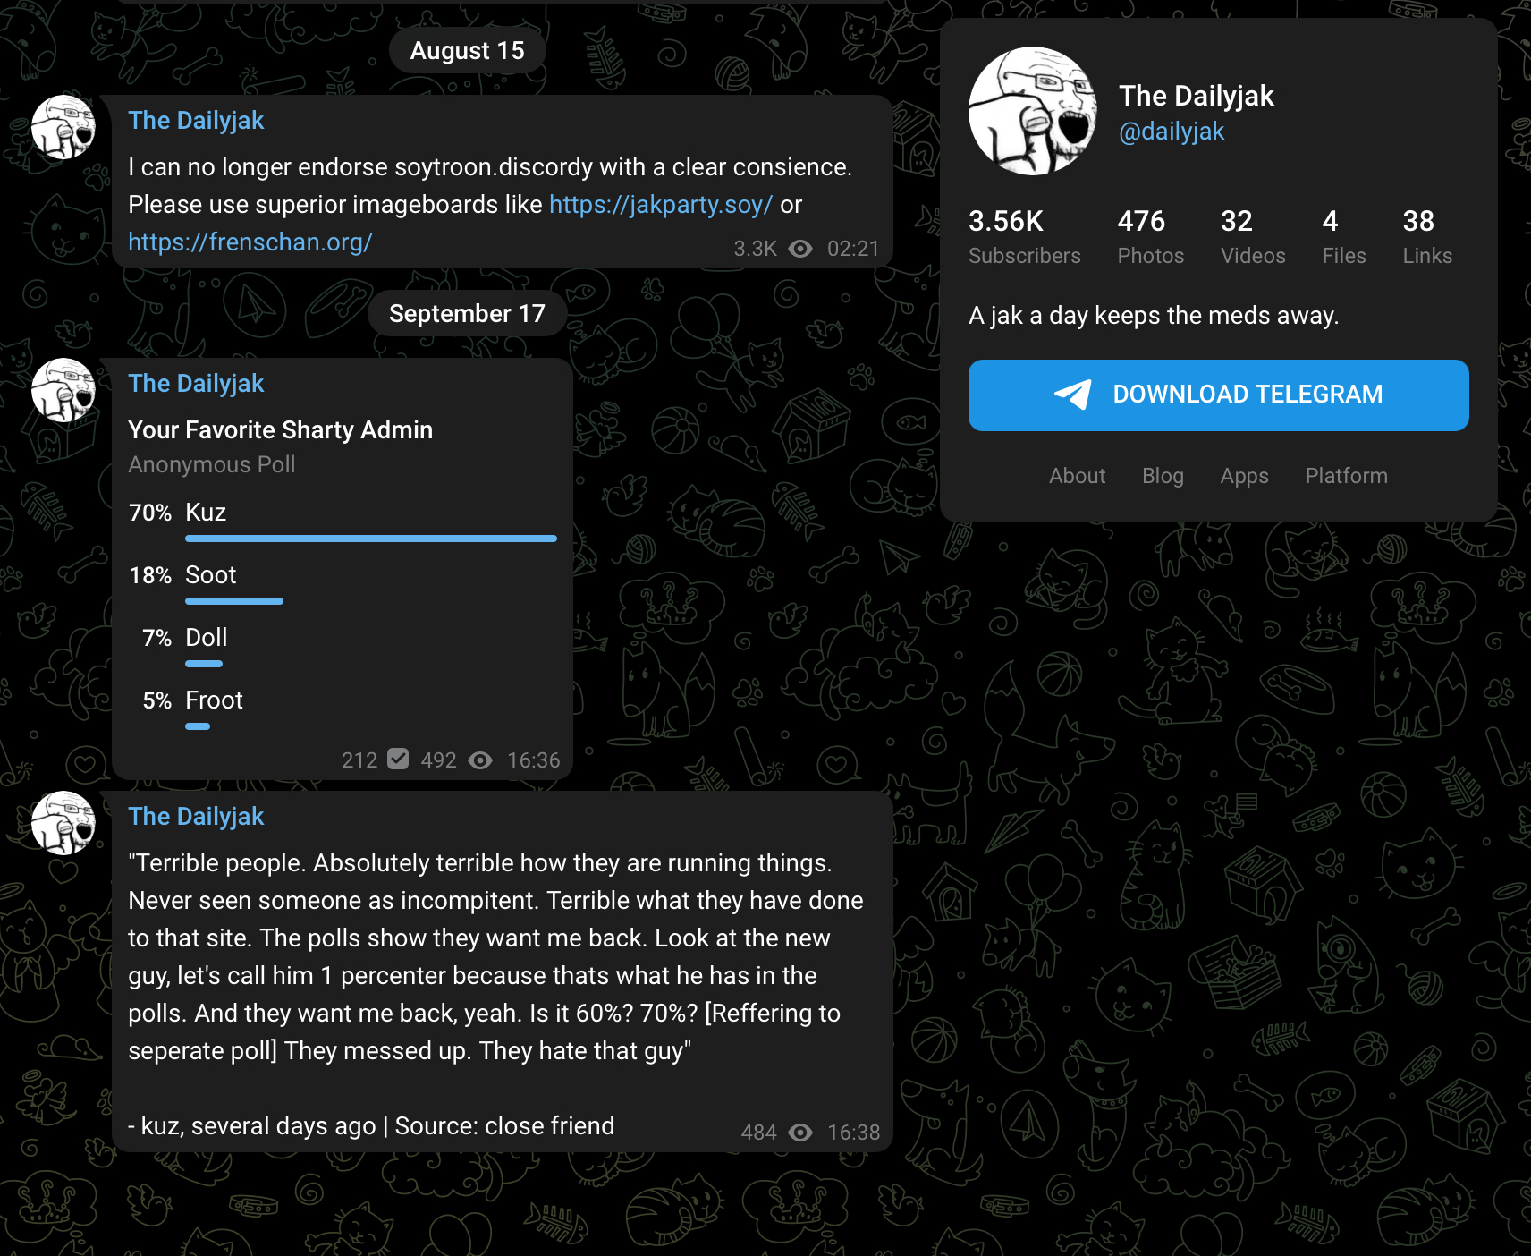The image size is (1531, 1256).
Task: Click the Dailyjak avatar beside the poll
Action: click(x=63, y=390)
